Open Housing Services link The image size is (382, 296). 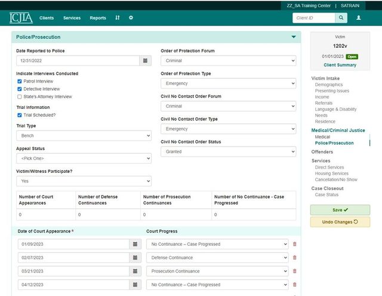[332, 173]
